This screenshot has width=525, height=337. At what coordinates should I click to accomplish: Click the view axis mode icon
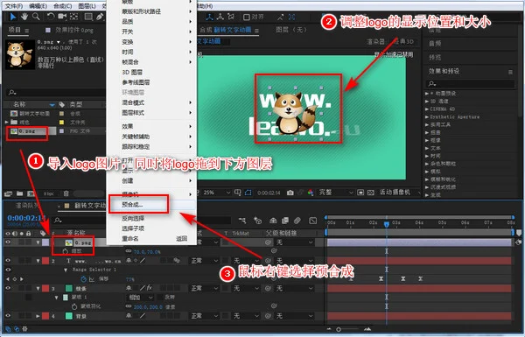tap(231, 17)
